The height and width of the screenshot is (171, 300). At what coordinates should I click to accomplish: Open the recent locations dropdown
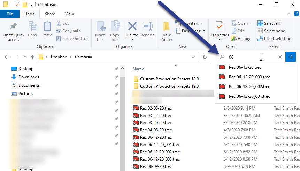(25, 57)
